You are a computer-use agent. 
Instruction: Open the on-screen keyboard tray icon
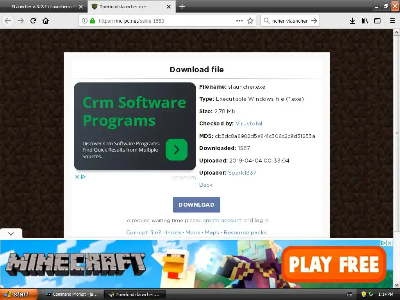349,295
